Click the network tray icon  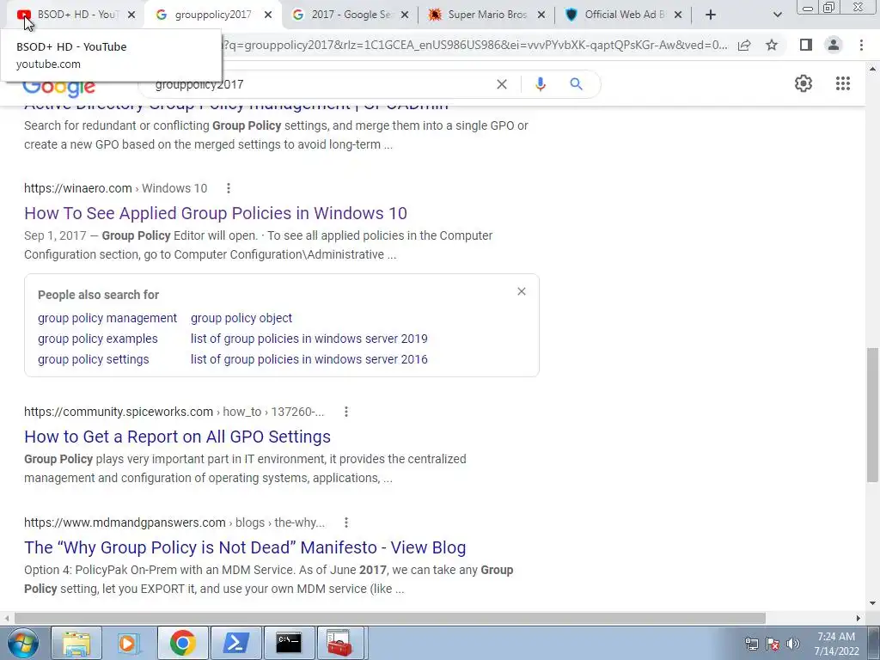[x=751, y=644]
